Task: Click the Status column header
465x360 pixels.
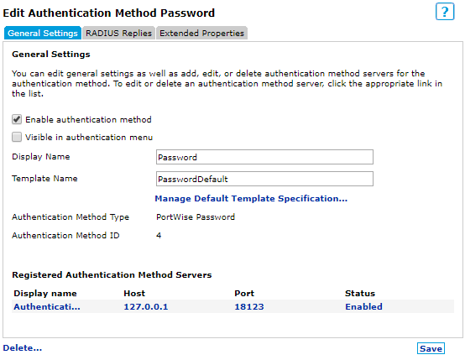Action: (x=360, y=293)
